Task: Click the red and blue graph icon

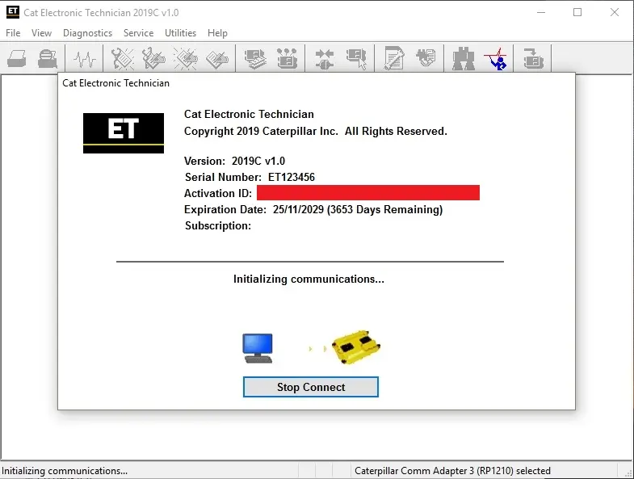Action: click(495, 59)
